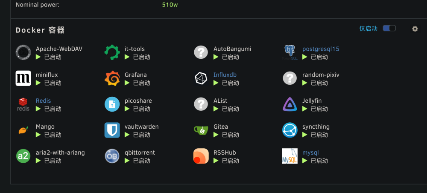Click the it-tools green gear icon
This screenshot has height=193, width=427.
pyautogui.click(x=112, y=52)
